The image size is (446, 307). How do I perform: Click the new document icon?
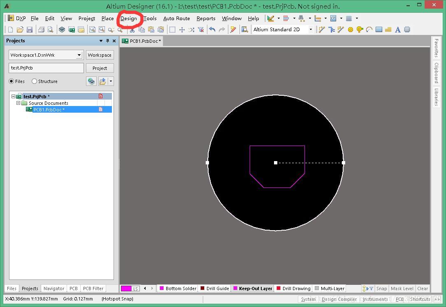(x=11, y=30)
